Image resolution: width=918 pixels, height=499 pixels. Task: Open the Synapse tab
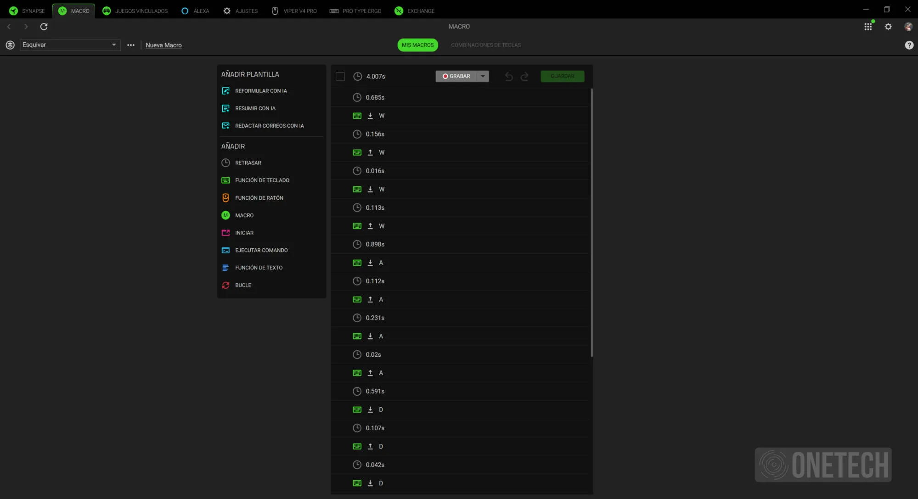click(27, 11)
